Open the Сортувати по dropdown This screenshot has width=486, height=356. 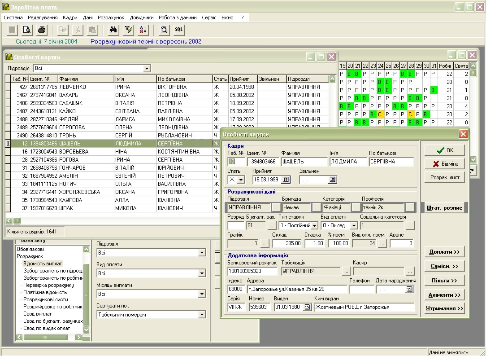click(x=201, y=315)
